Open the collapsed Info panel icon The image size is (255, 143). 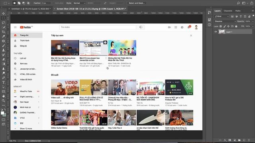(x=209, y=25)
